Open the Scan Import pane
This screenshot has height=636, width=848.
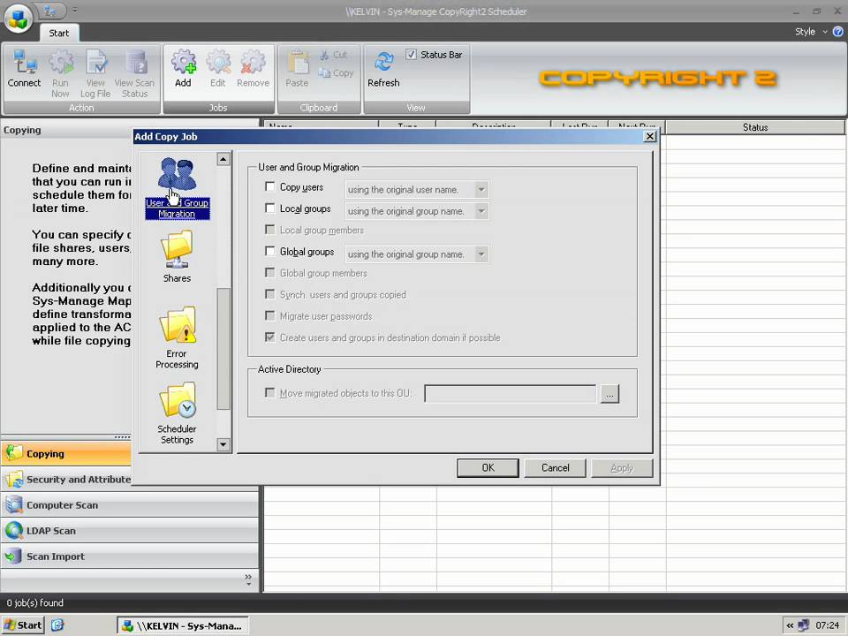coord(130,556)
